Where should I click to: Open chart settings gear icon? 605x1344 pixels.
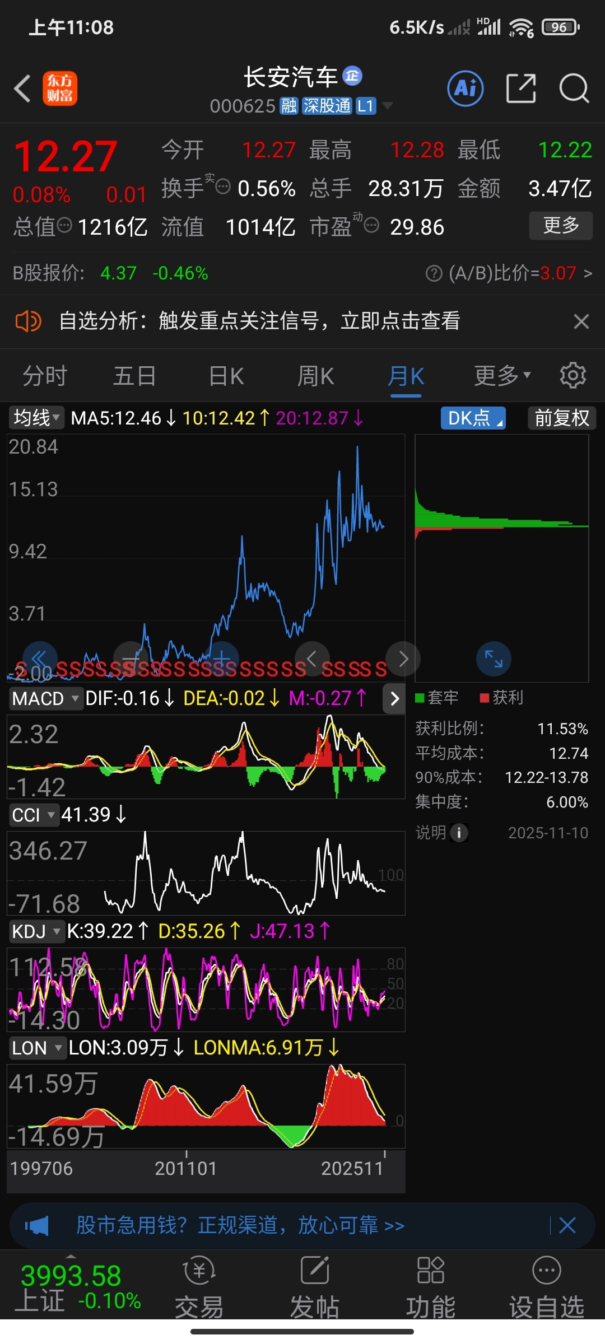[573, 375]
